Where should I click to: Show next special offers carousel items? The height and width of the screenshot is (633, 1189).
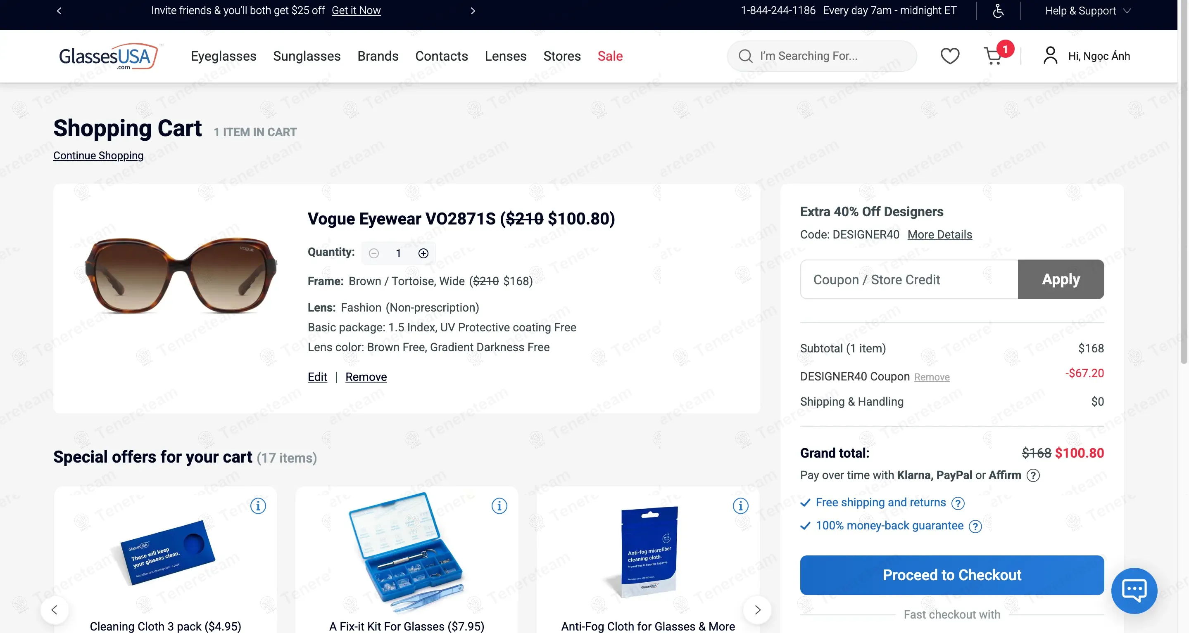pos(757,609)
